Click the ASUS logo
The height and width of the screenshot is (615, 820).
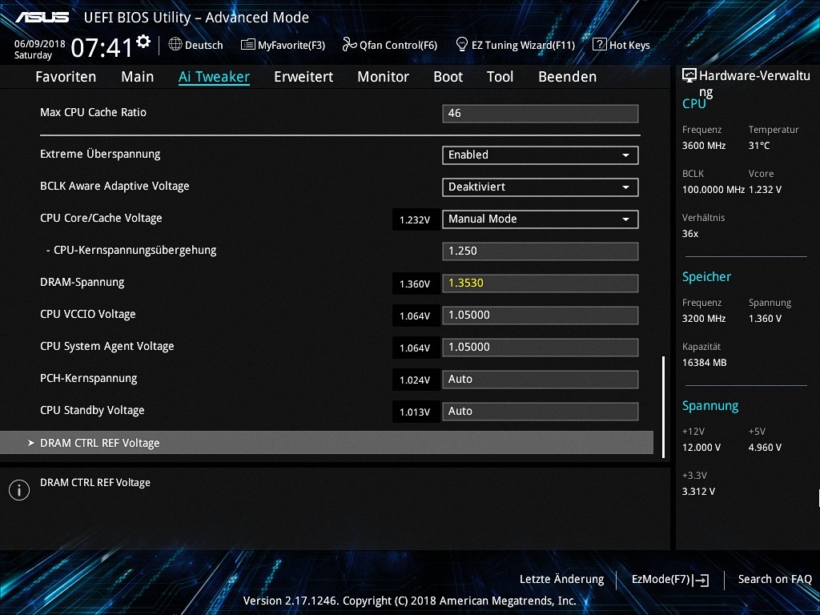coord(42,18)
